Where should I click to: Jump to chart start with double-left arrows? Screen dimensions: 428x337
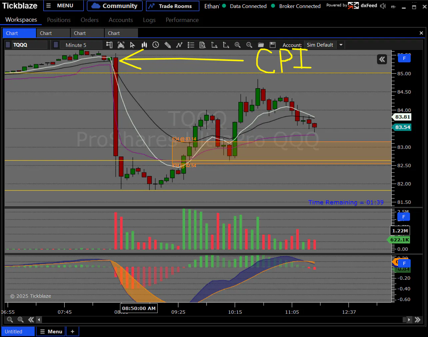(x=31, y=320)
